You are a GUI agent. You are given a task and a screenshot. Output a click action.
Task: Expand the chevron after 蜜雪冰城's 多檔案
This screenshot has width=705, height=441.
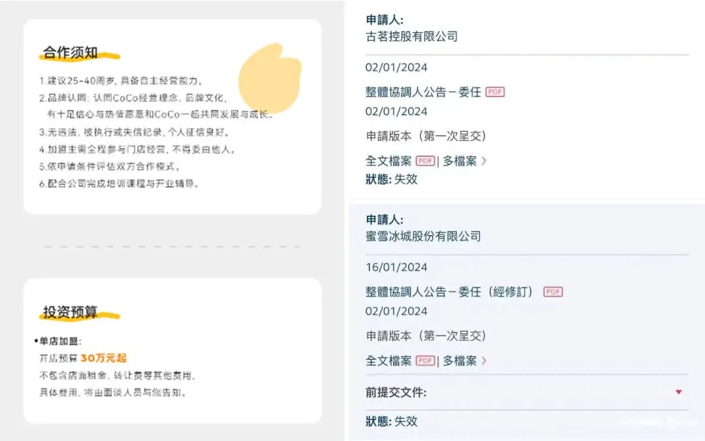click(484, 361)
